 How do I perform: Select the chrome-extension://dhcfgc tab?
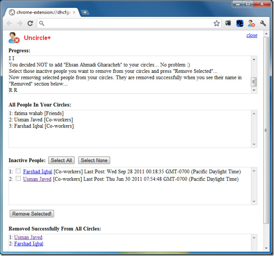(x=42, y=12)
